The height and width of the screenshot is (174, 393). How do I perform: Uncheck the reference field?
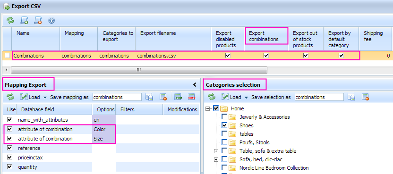[9, 148]
